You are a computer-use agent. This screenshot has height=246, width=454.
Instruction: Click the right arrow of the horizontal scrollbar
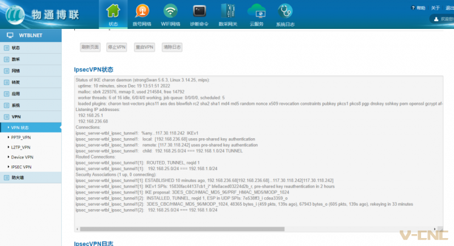coord(435,229)
